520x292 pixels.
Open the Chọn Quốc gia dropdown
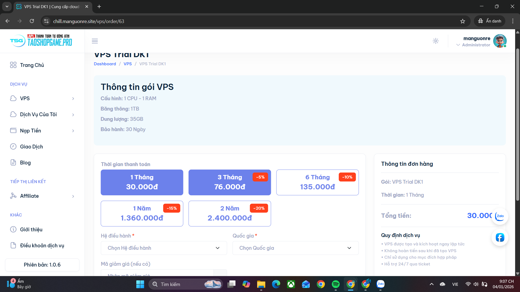pos(295,248)
